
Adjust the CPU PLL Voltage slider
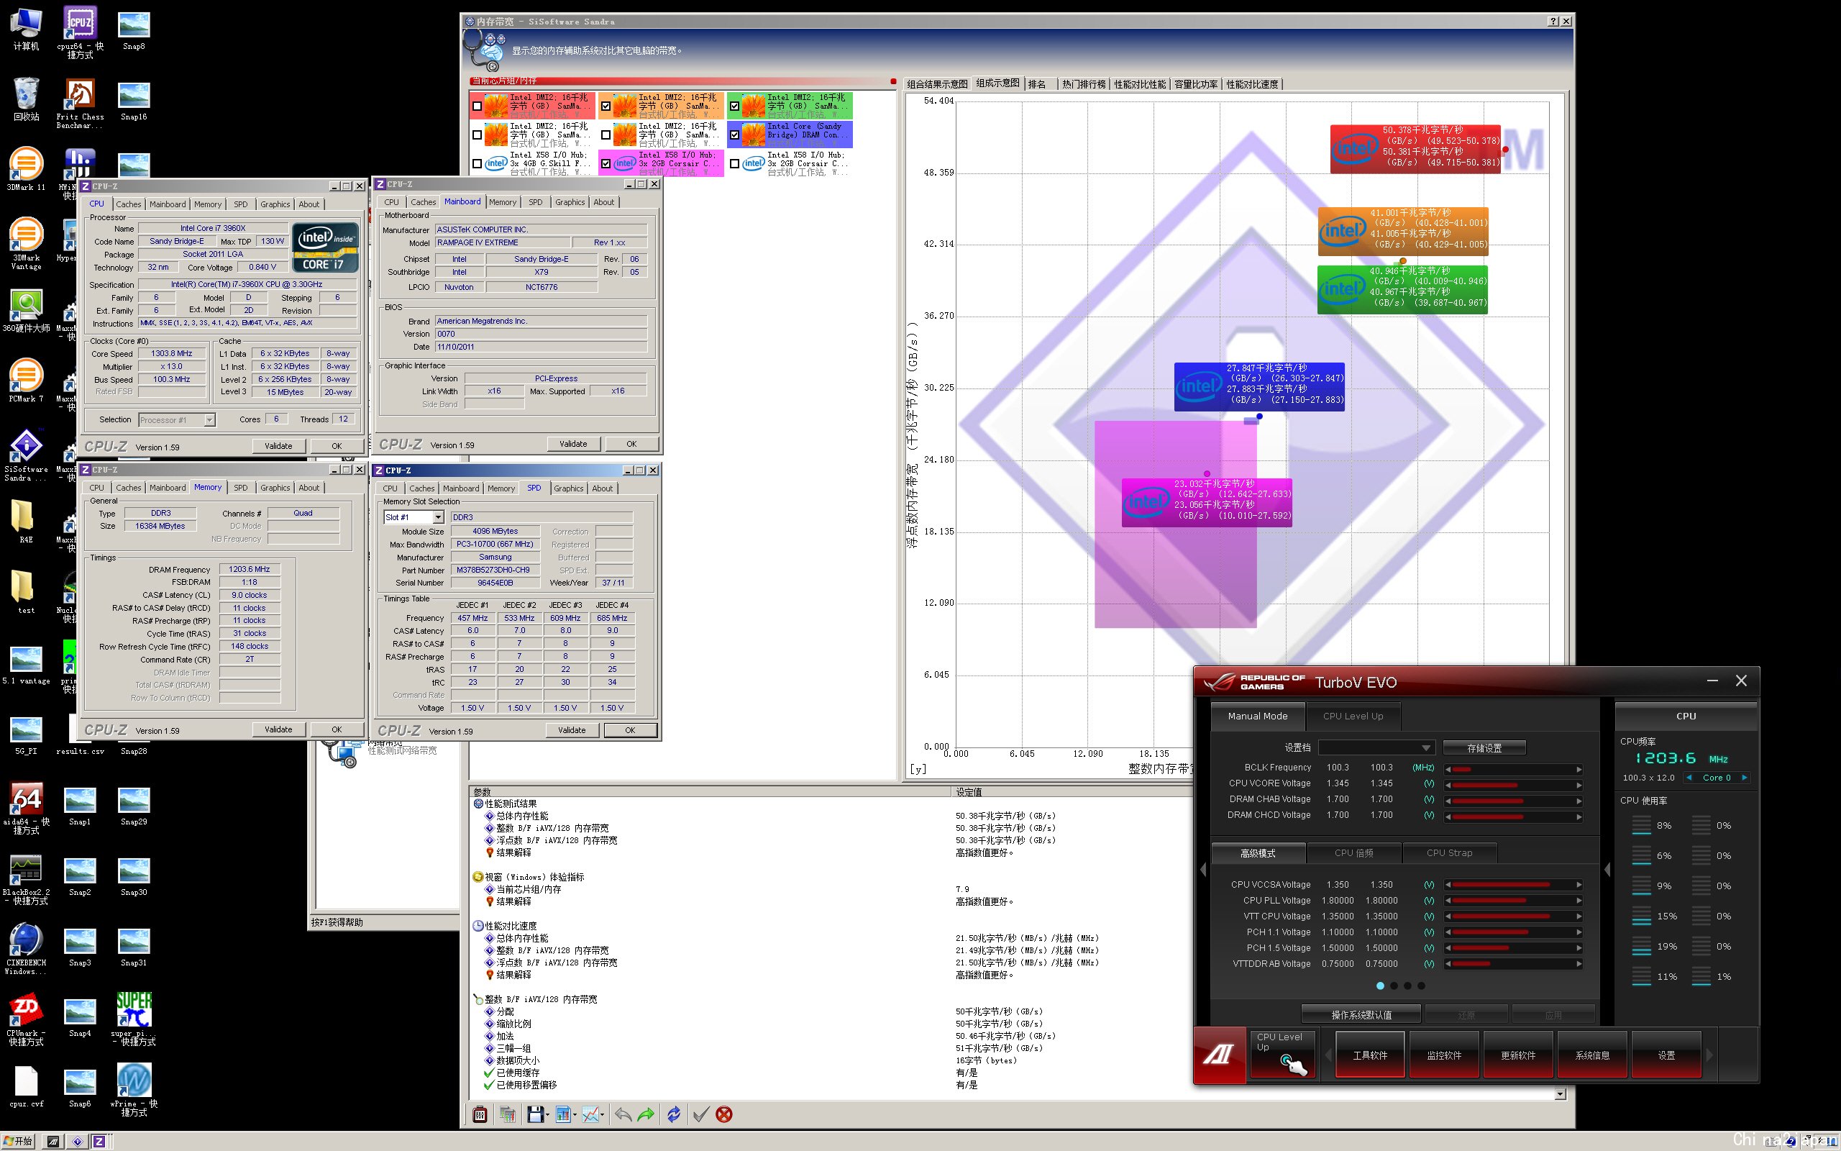[1513, 901]
